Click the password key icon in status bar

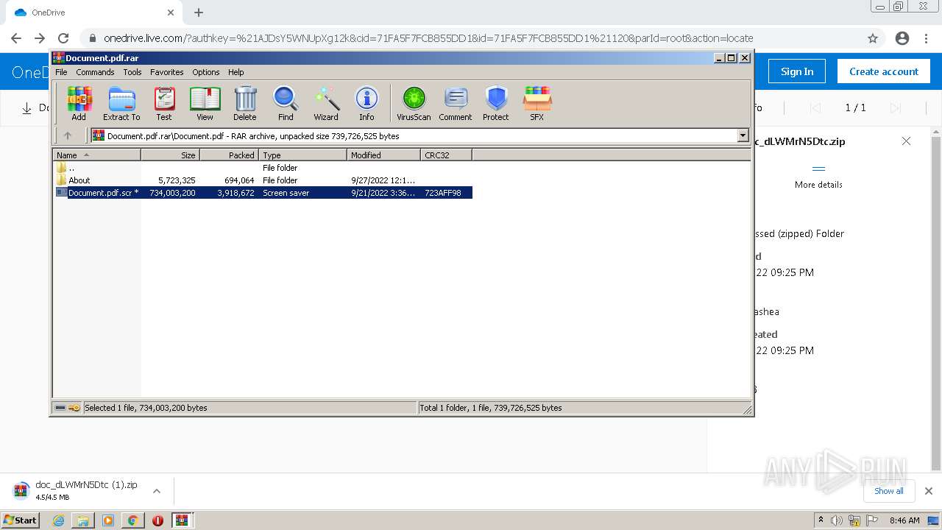click(74, 408)
